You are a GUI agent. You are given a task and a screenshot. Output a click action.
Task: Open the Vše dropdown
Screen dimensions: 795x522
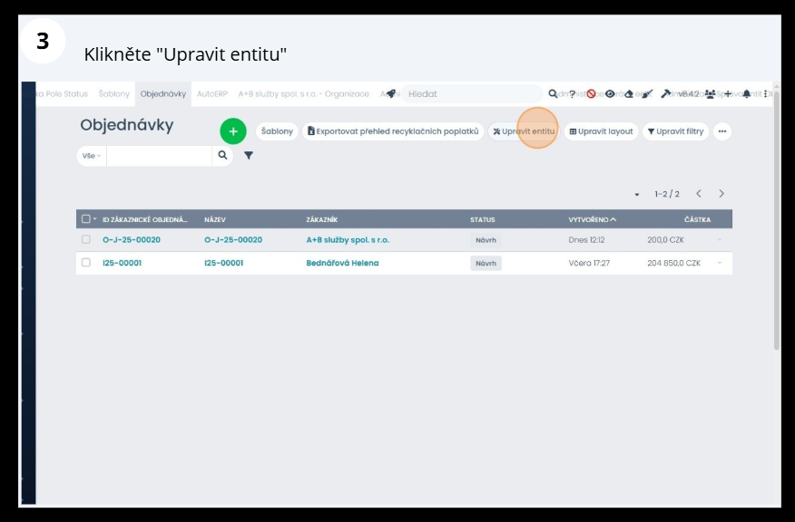(92, 156)
